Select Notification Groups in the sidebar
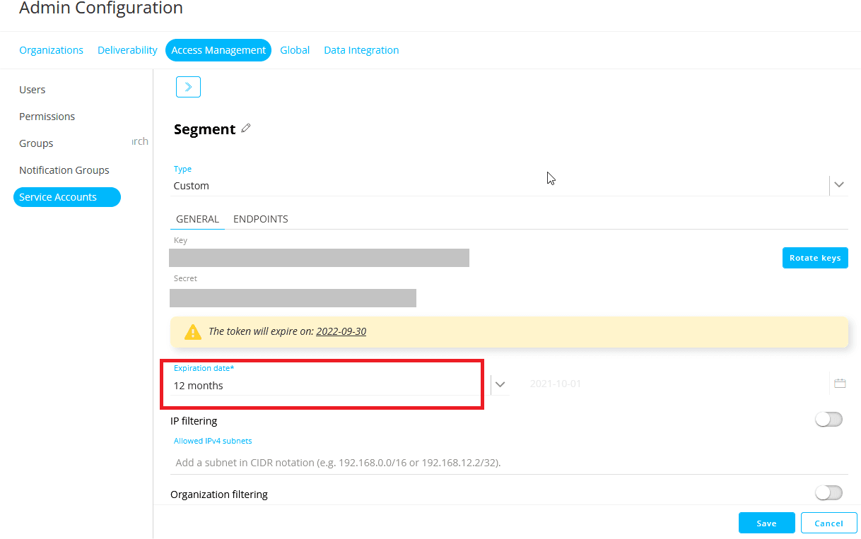 click(64, 170)
